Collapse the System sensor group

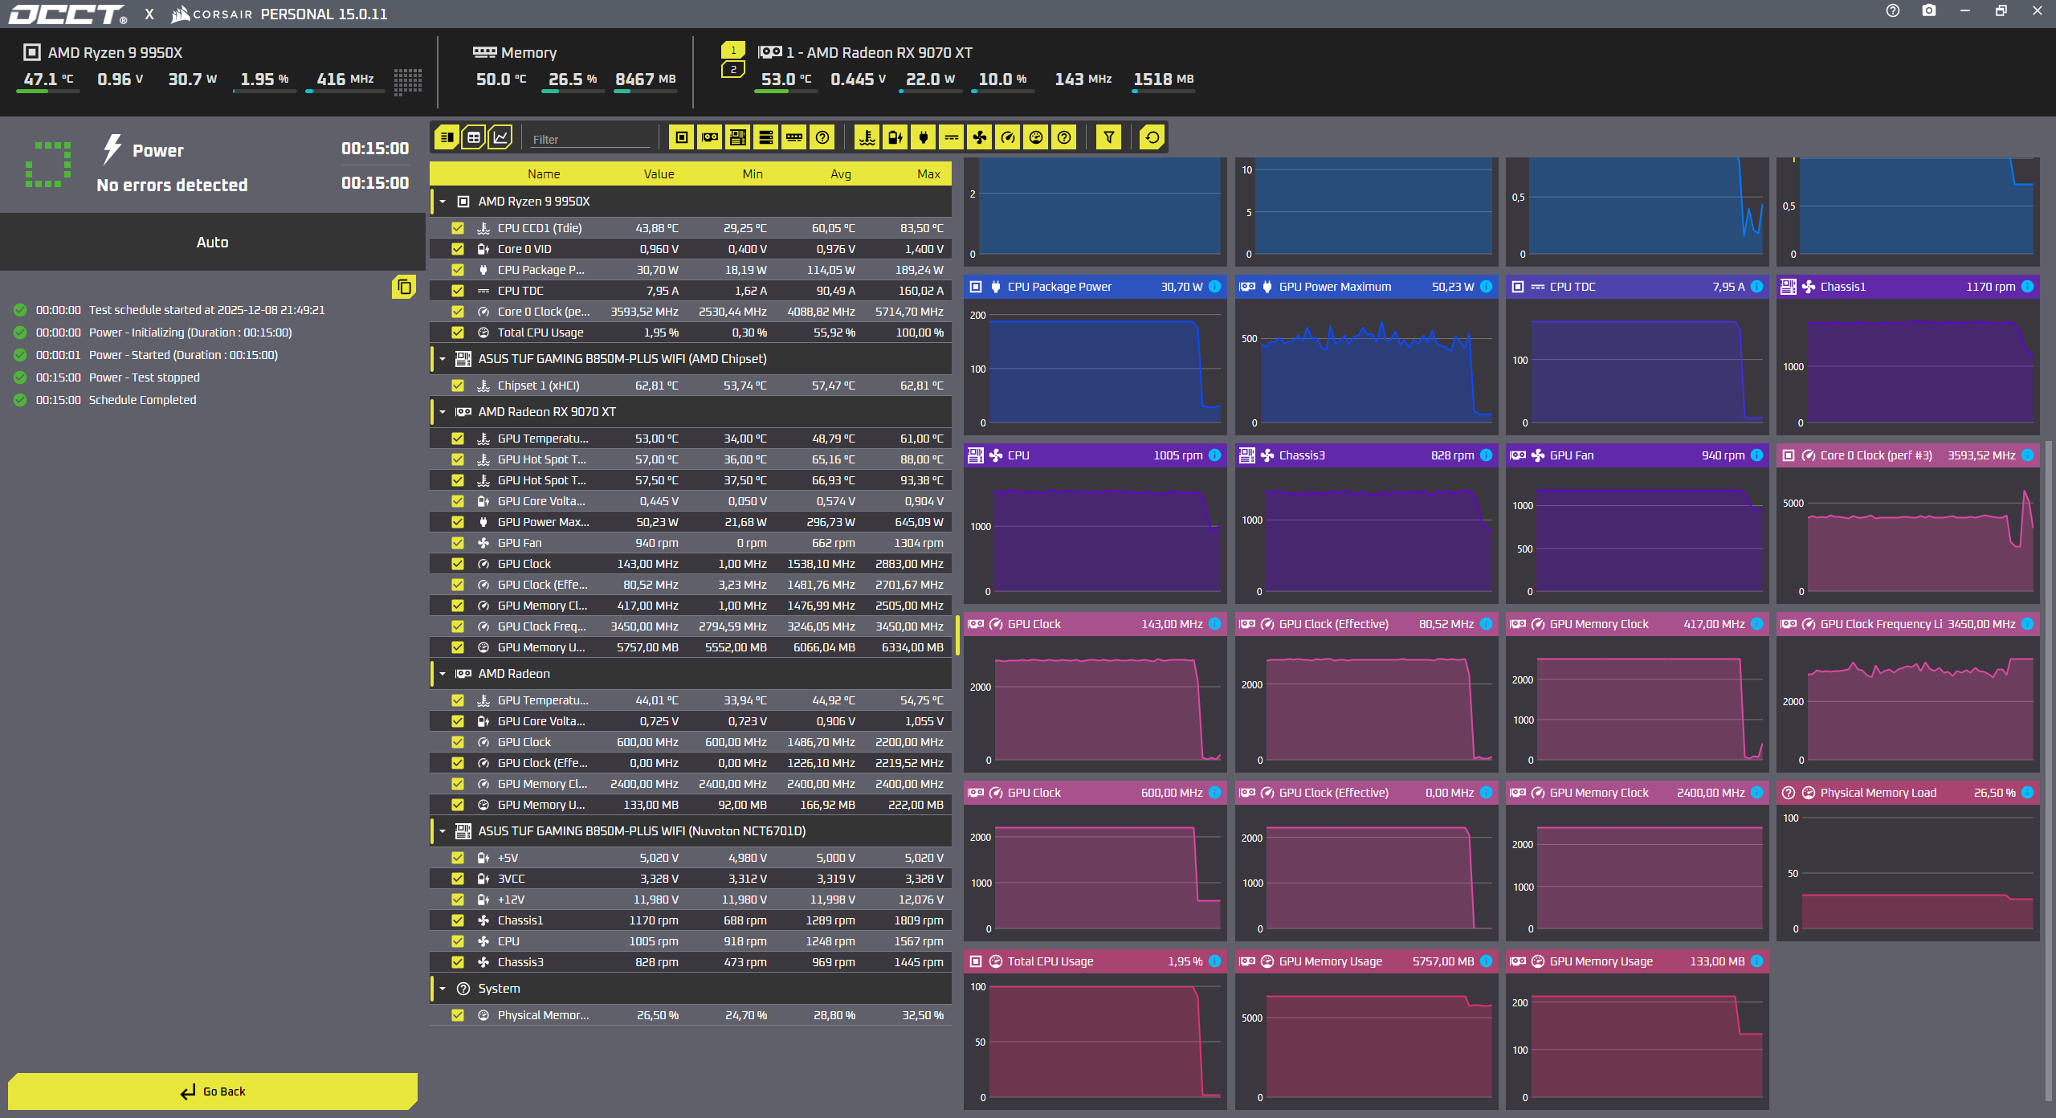pos(443,989)
